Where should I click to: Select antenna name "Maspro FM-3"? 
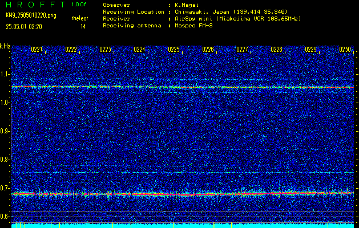(193, 26)
